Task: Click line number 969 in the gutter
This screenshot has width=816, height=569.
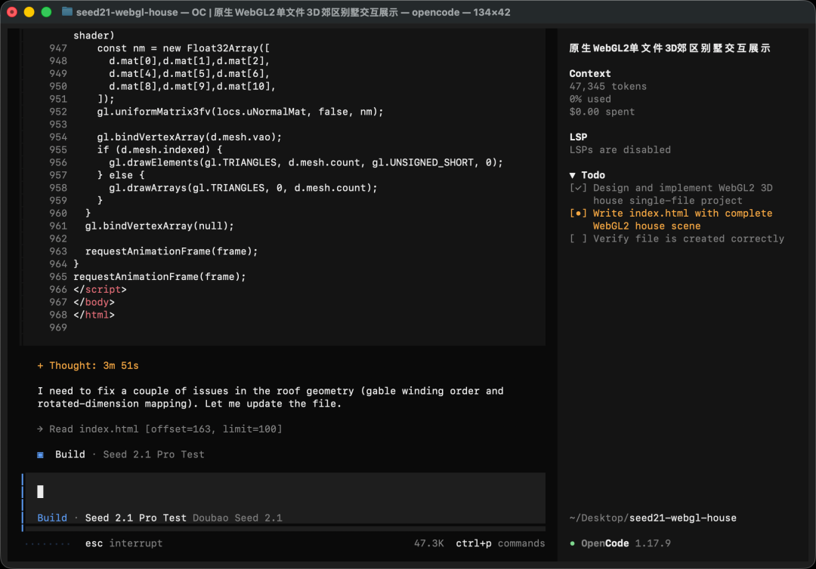Action: tap(57, 328)
